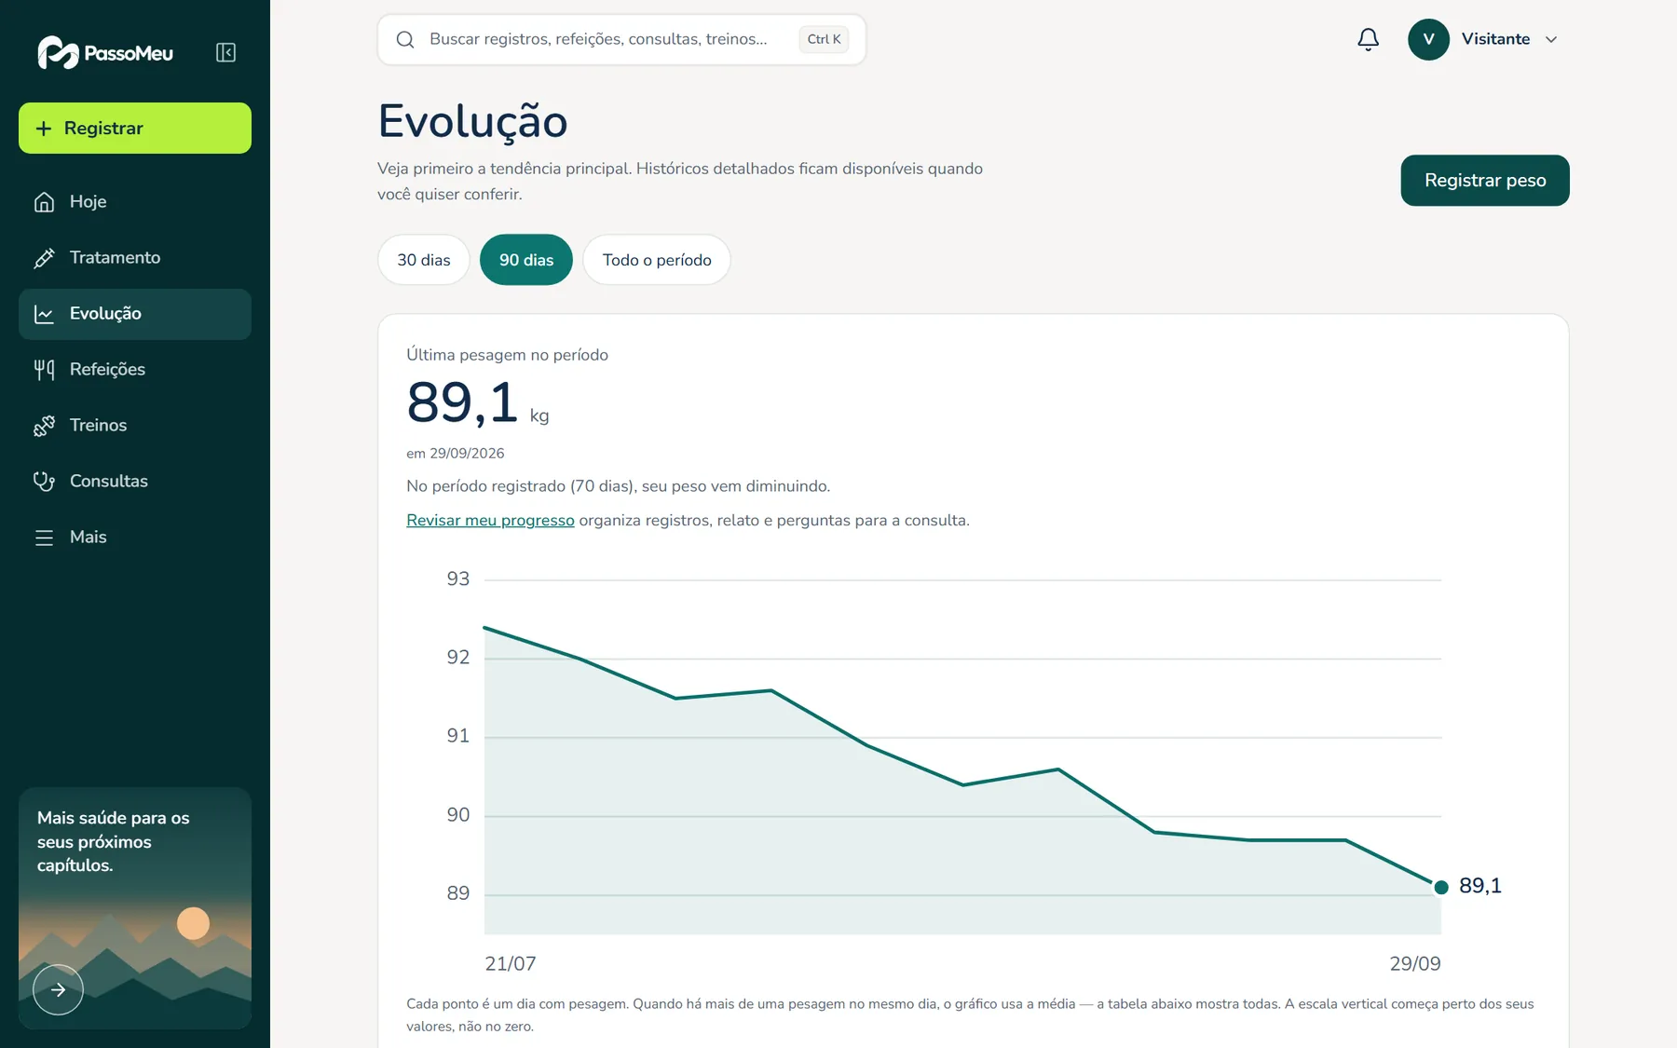Screen dimensions: 1677x1048
Task: Click the Evolução page heading
Action: [x=472, y=121]
